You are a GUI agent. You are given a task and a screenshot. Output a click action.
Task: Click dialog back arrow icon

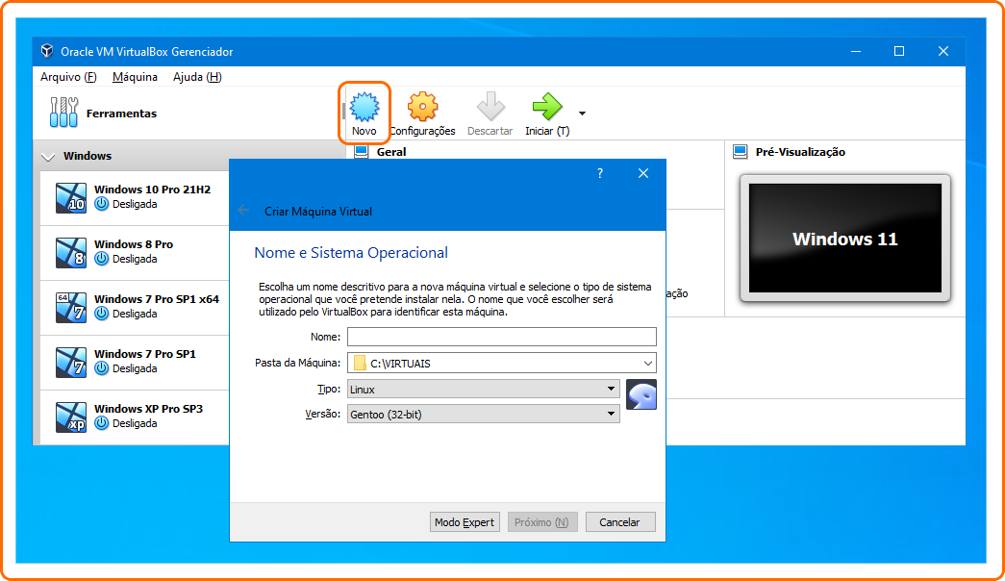point(243,211)
